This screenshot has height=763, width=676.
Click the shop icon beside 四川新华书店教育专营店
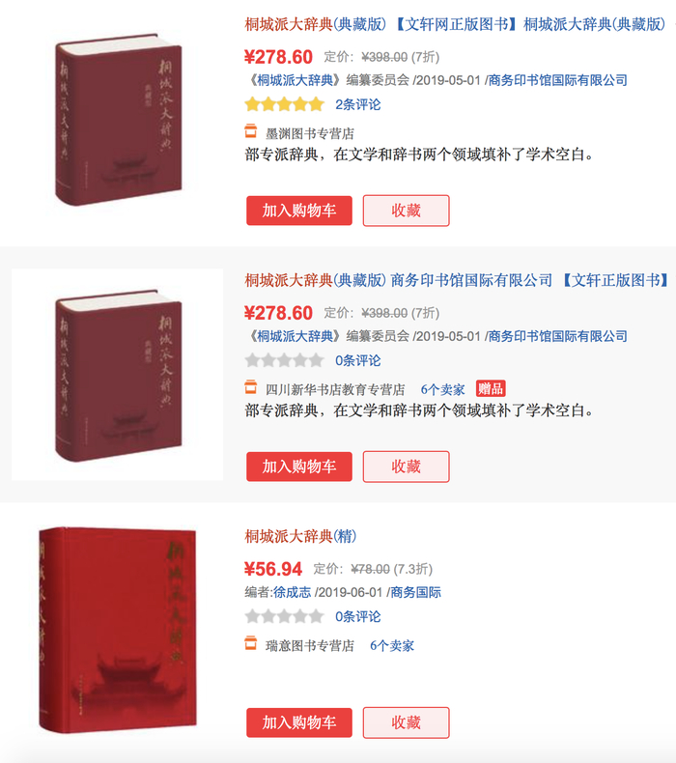pos(251,387)
